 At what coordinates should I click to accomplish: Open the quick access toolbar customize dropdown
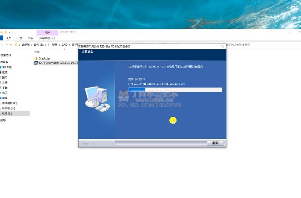9,32
